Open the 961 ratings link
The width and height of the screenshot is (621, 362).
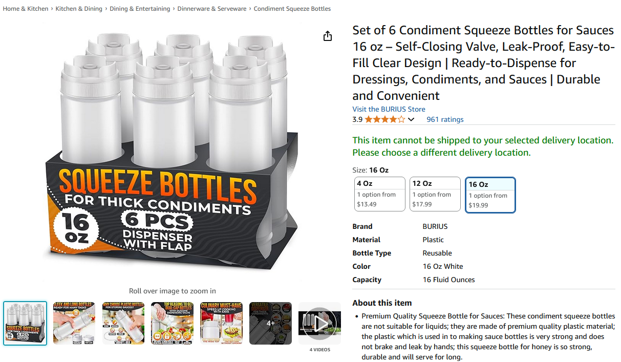point(445,119)
